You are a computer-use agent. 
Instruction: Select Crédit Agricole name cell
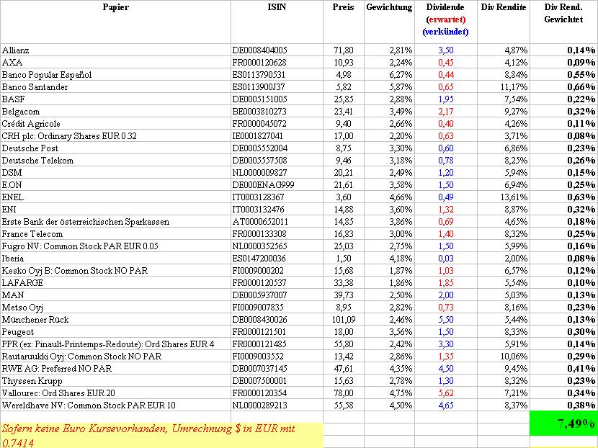[115, 124]
